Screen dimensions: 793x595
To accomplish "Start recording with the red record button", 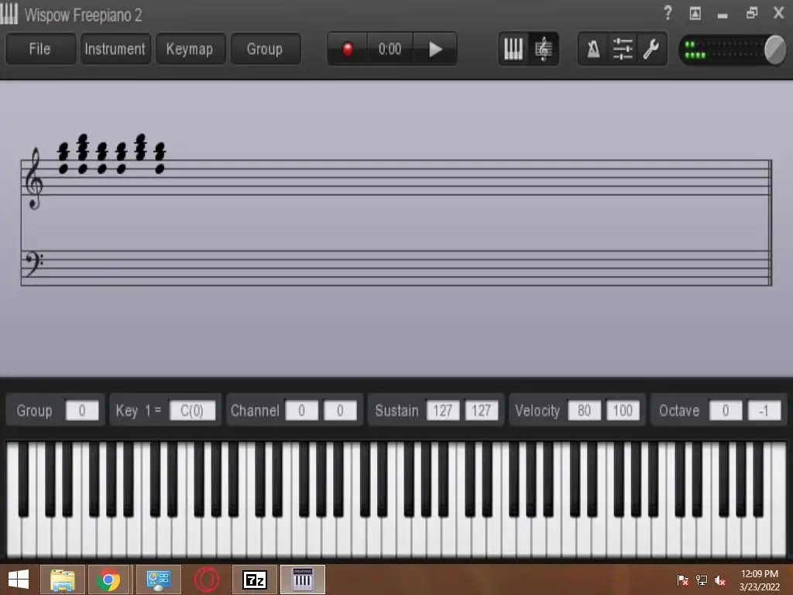I will click(x=348, y=49).
